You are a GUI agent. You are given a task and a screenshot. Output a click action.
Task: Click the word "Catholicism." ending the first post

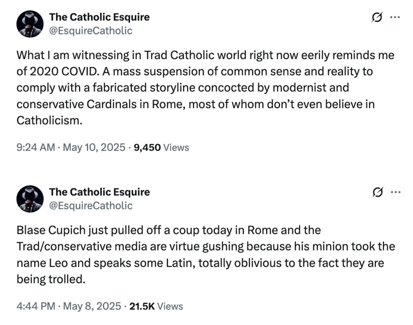(x=49, y=121)
